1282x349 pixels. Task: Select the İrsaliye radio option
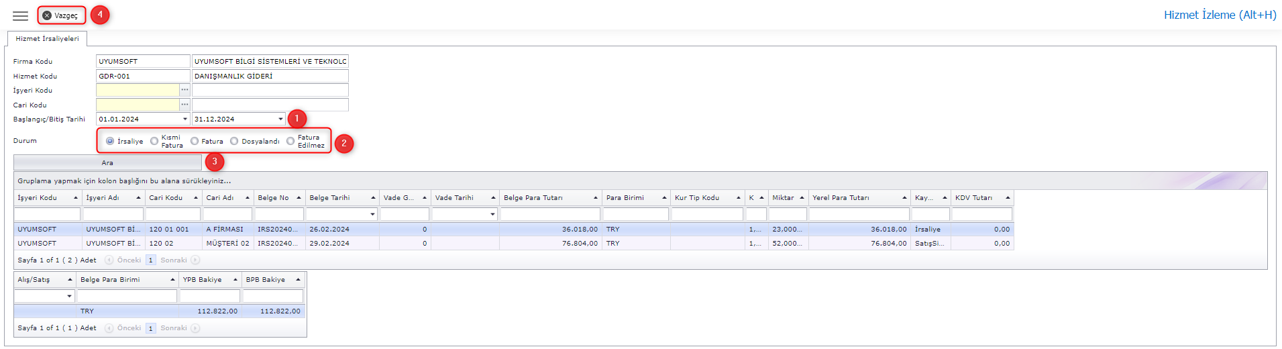click(110, 141)
